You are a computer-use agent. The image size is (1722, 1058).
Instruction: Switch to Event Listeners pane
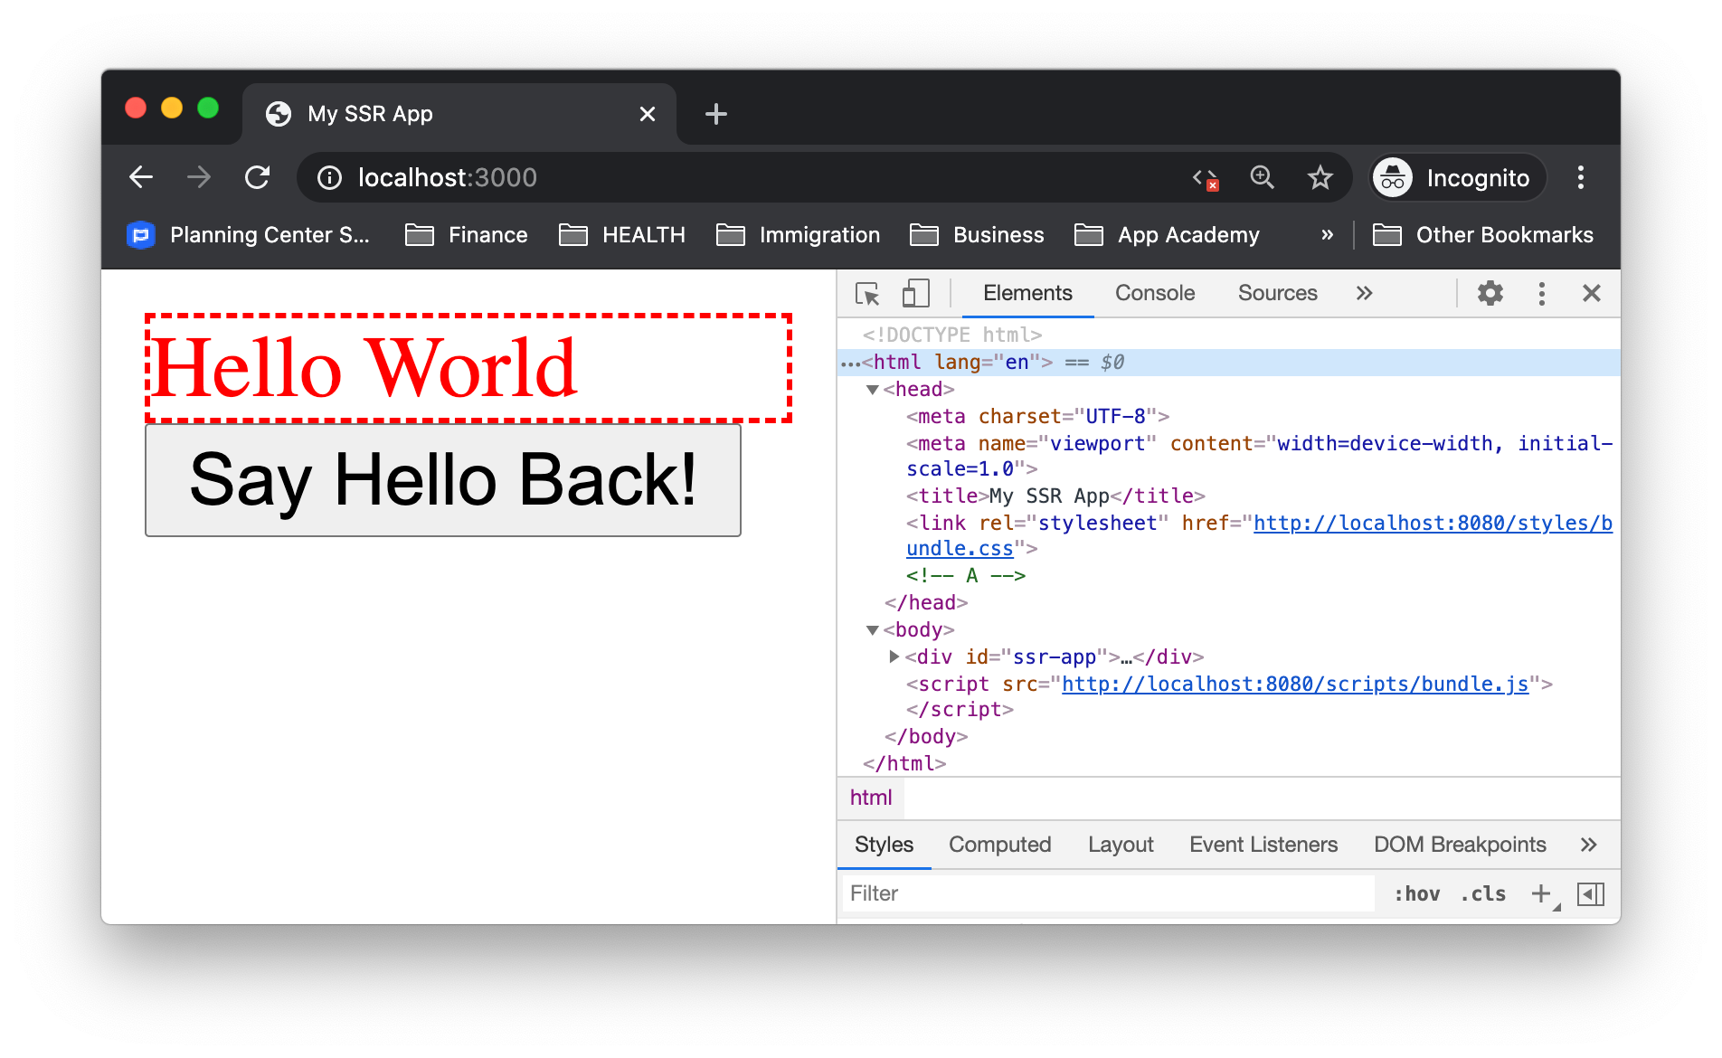(x=1263, y=845)
